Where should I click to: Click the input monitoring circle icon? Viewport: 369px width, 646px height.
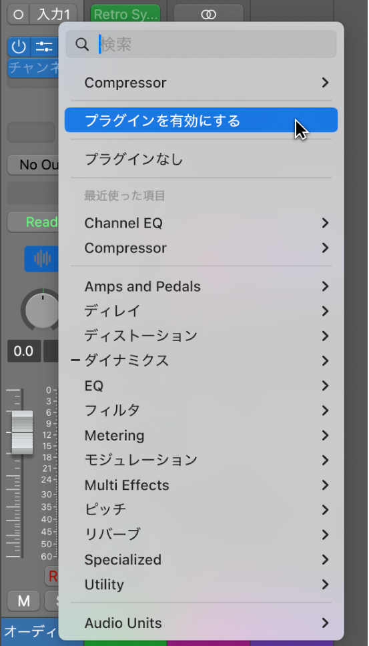(x=19, y=15)
